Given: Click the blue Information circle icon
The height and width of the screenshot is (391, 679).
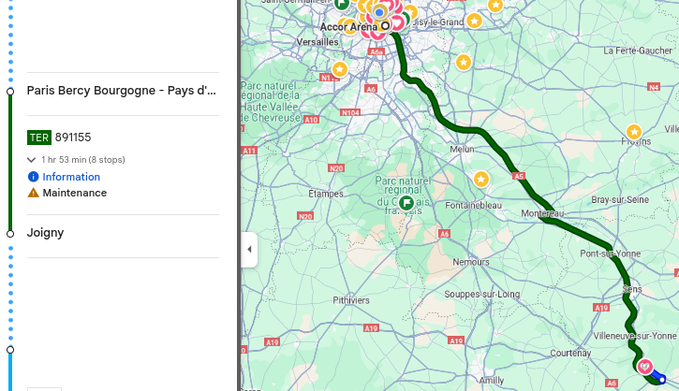Looking at the screenshot, I should point(34,177).
